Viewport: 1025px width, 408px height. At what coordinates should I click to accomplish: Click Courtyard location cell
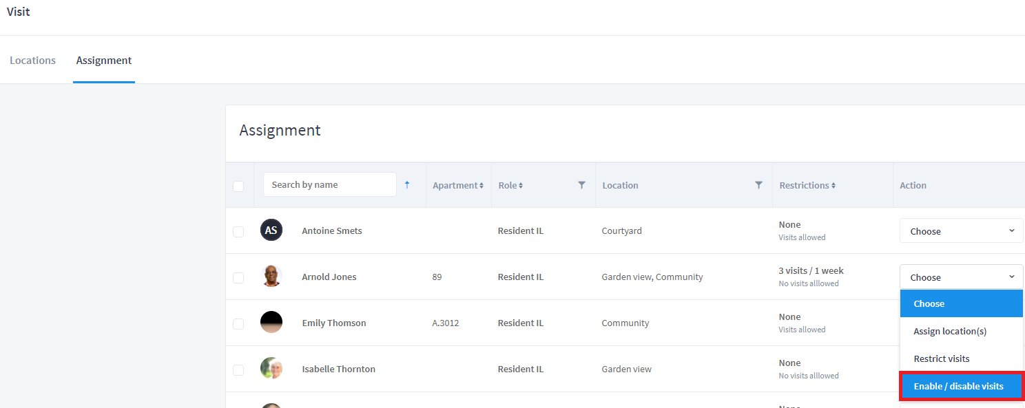622,231
